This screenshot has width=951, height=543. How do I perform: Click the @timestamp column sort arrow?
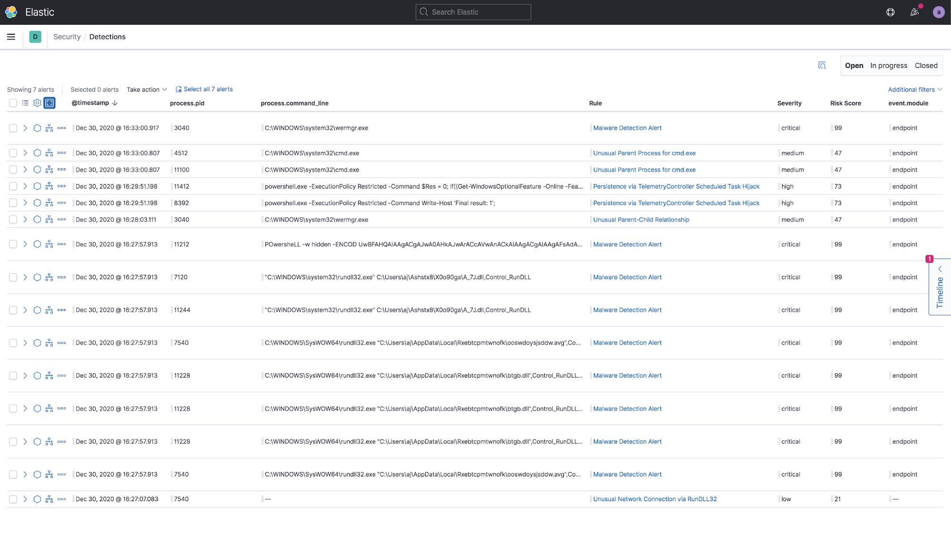pos(114,103)
